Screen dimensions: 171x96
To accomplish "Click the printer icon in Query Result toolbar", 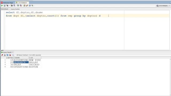I will point(5,55).
